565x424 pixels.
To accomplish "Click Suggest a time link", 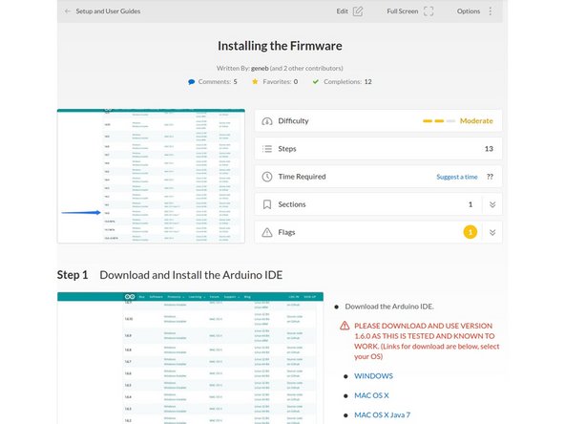I will pyautogui.click(x=457, y=177).
